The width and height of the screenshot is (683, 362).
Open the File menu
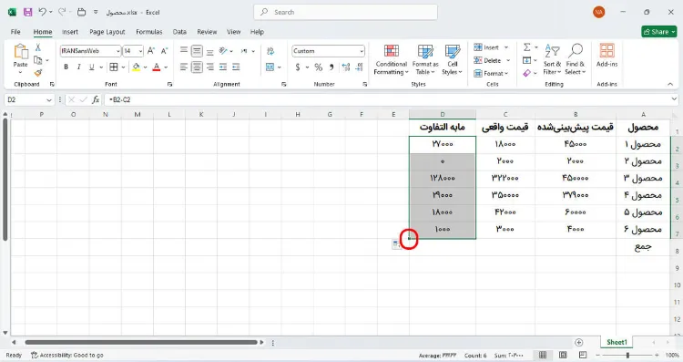15,32
